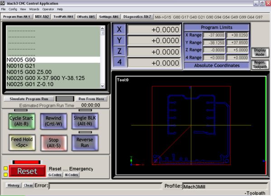Image resolution: width=271 pixels, height=196 pixels.
Task: Click the Display Mode button
Action: point(260,52)
